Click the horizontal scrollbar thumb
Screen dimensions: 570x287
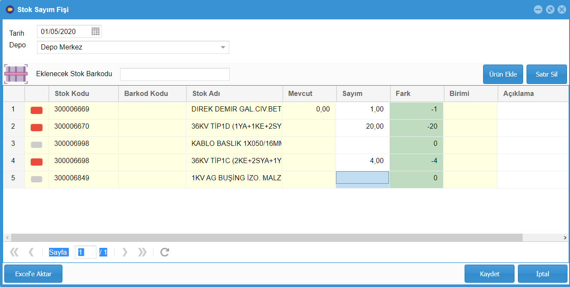point(267,238)
